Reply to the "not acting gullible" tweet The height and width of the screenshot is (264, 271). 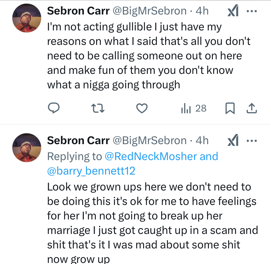[53, 108]
